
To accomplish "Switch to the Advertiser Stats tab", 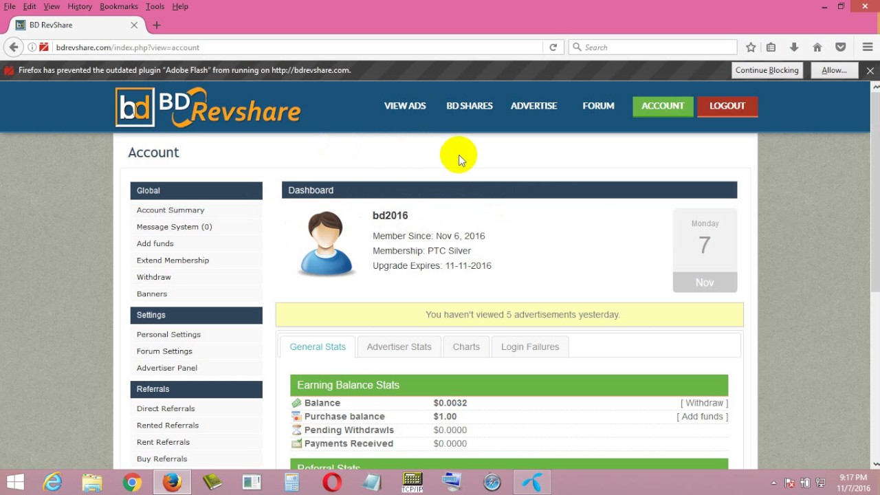I will [399, 346].
